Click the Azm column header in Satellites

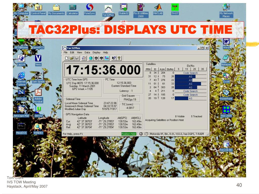coord(162,69)
